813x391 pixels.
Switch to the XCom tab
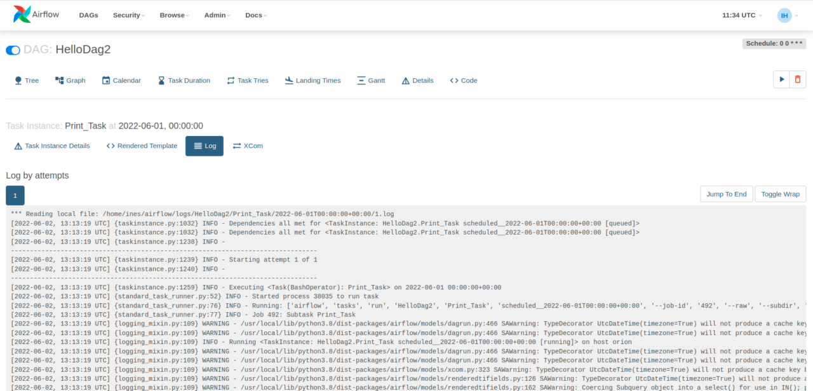point(248,146)
